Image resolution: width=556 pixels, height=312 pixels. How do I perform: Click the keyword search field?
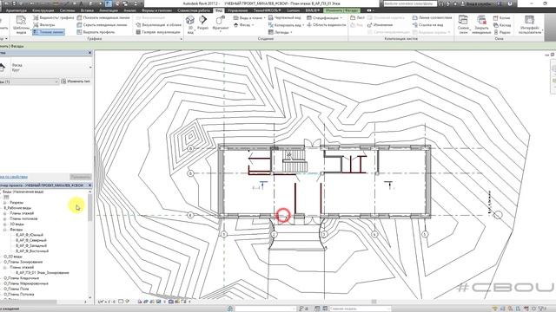(x=410, y=3)
